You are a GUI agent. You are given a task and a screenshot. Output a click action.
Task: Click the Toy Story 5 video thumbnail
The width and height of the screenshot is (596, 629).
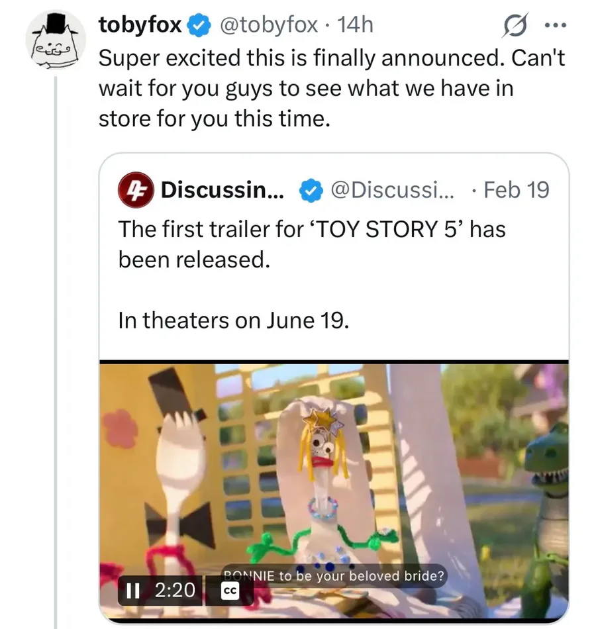pos(334,477)
